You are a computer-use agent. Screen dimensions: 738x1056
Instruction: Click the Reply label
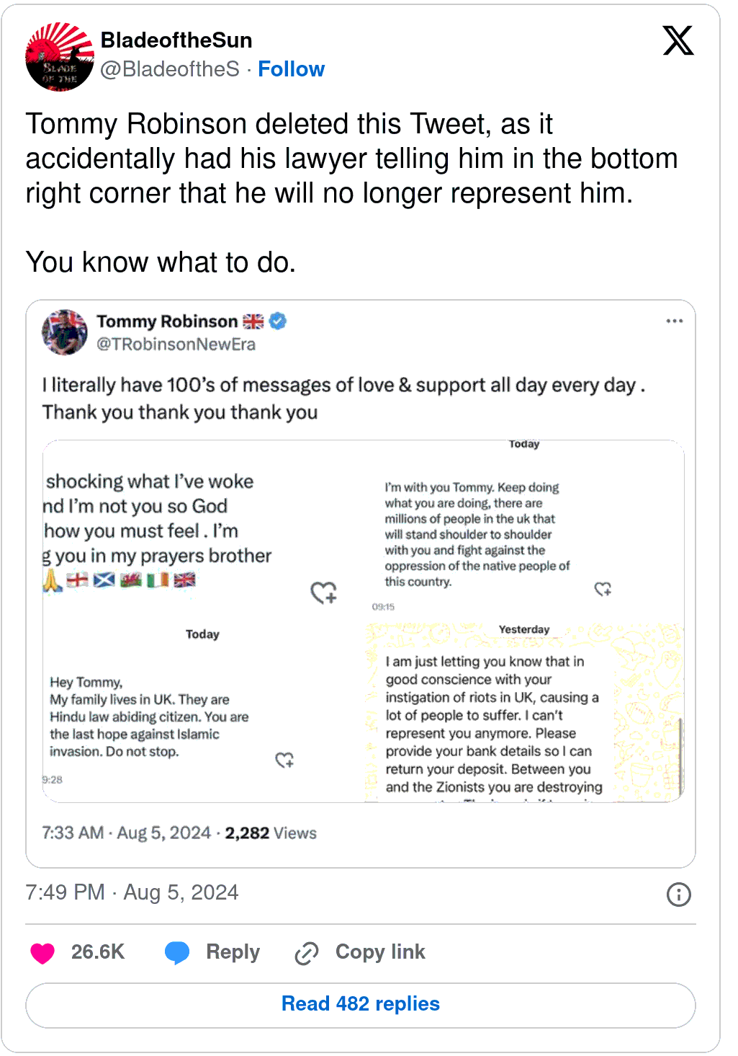click(x=233, y=952)
